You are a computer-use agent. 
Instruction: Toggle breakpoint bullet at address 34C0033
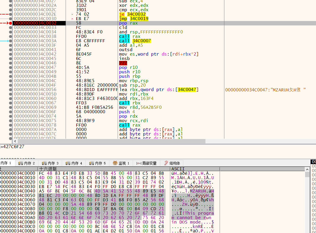pos(10,27)
